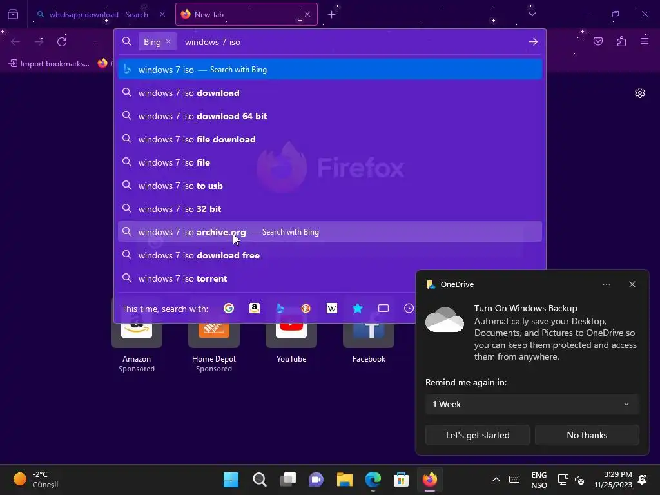
Task: Open the Firefox application menu
Action: point(645,42)
